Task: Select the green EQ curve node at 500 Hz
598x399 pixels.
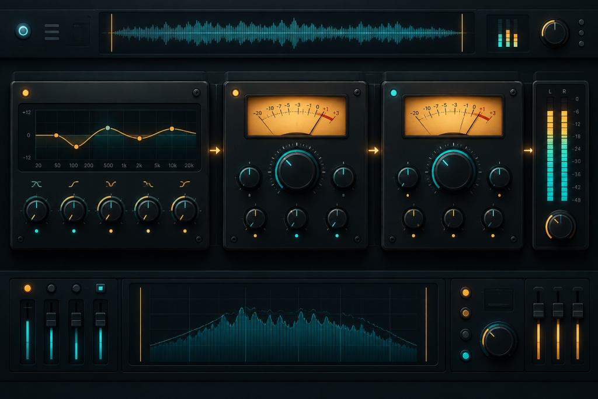Action: [108, 128]
